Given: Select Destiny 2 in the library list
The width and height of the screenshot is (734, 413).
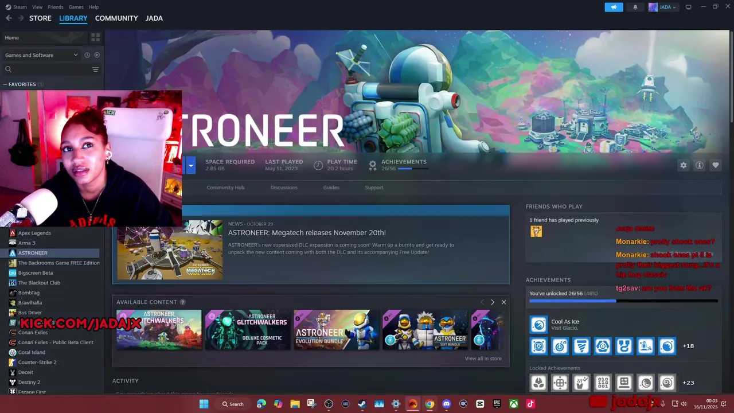Looking at the screenshot, I should [x=29, y=382].
